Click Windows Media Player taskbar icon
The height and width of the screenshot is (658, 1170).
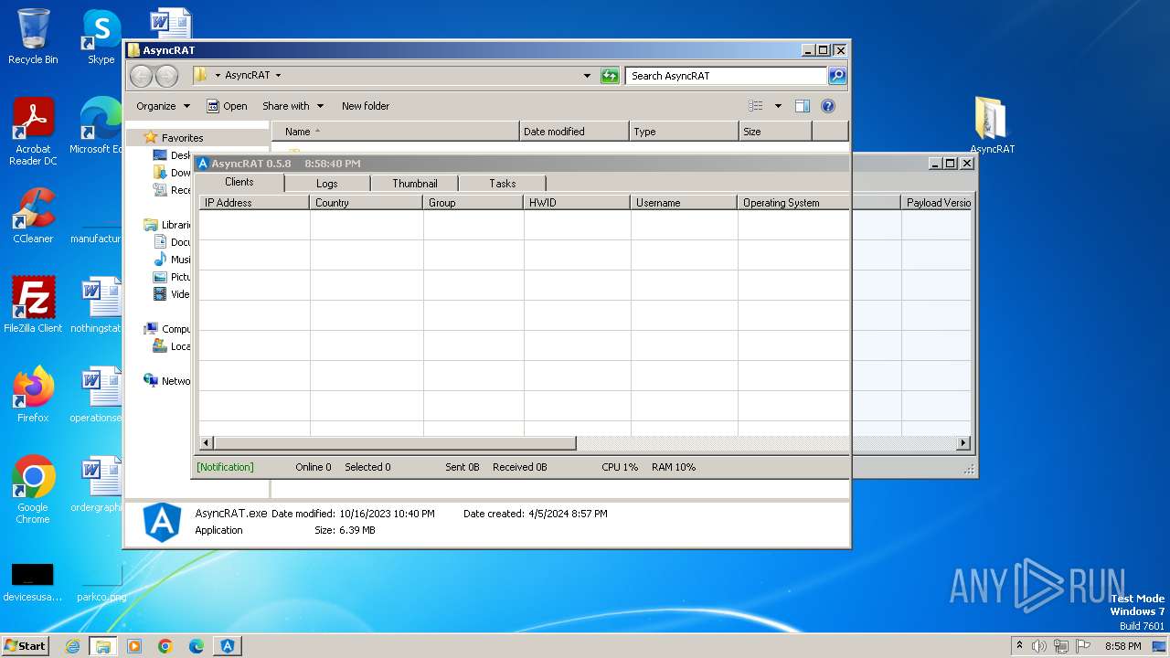(x=134, y=646)
